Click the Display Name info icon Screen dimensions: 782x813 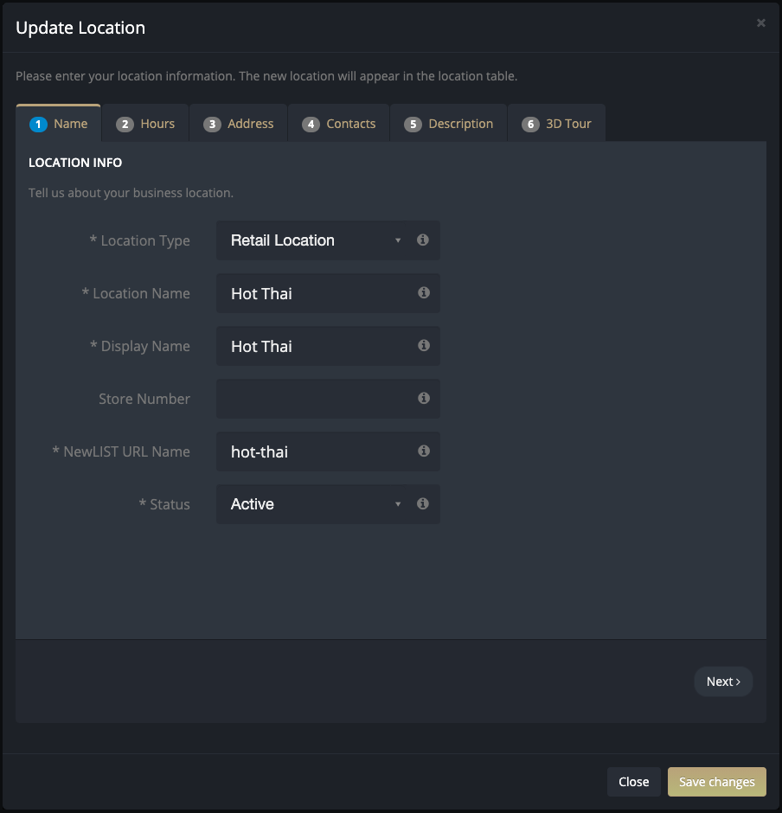(424, 346)
